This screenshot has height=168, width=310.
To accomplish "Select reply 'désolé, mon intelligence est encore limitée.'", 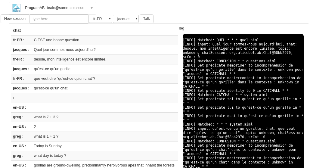I will click(x=70, y=59).
